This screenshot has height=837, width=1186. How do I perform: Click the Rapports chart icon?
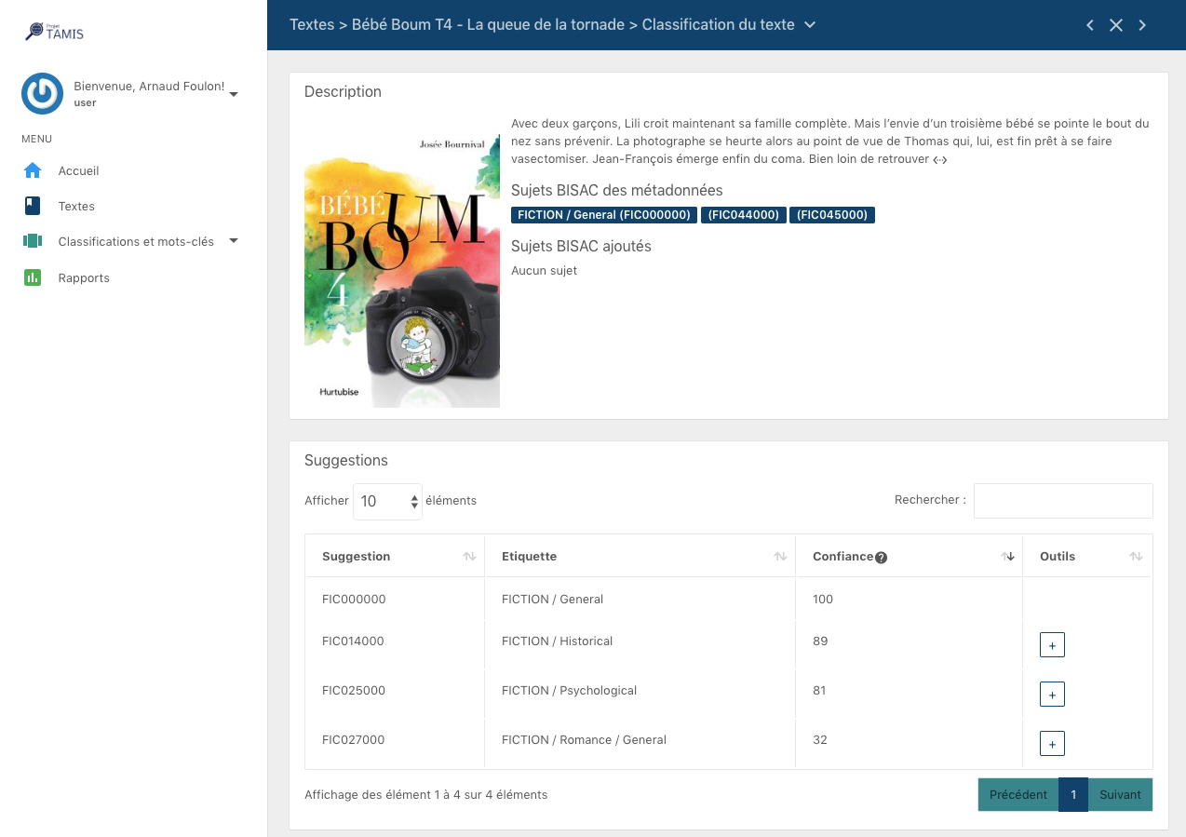[x=33, y=277]
